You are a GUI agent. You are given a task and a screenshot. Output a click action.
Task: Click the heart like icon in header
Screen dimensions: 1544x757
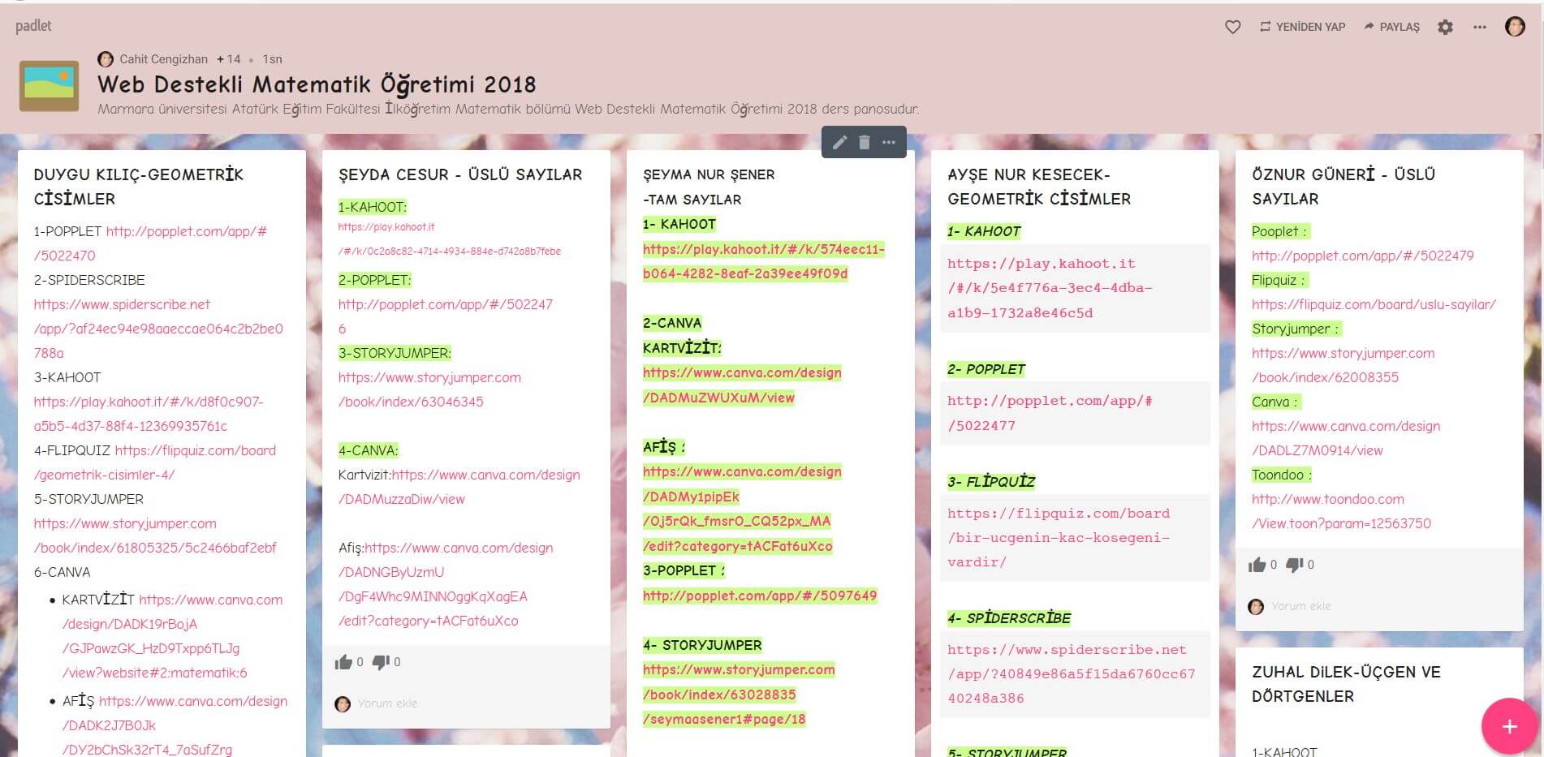[1232, 27]
